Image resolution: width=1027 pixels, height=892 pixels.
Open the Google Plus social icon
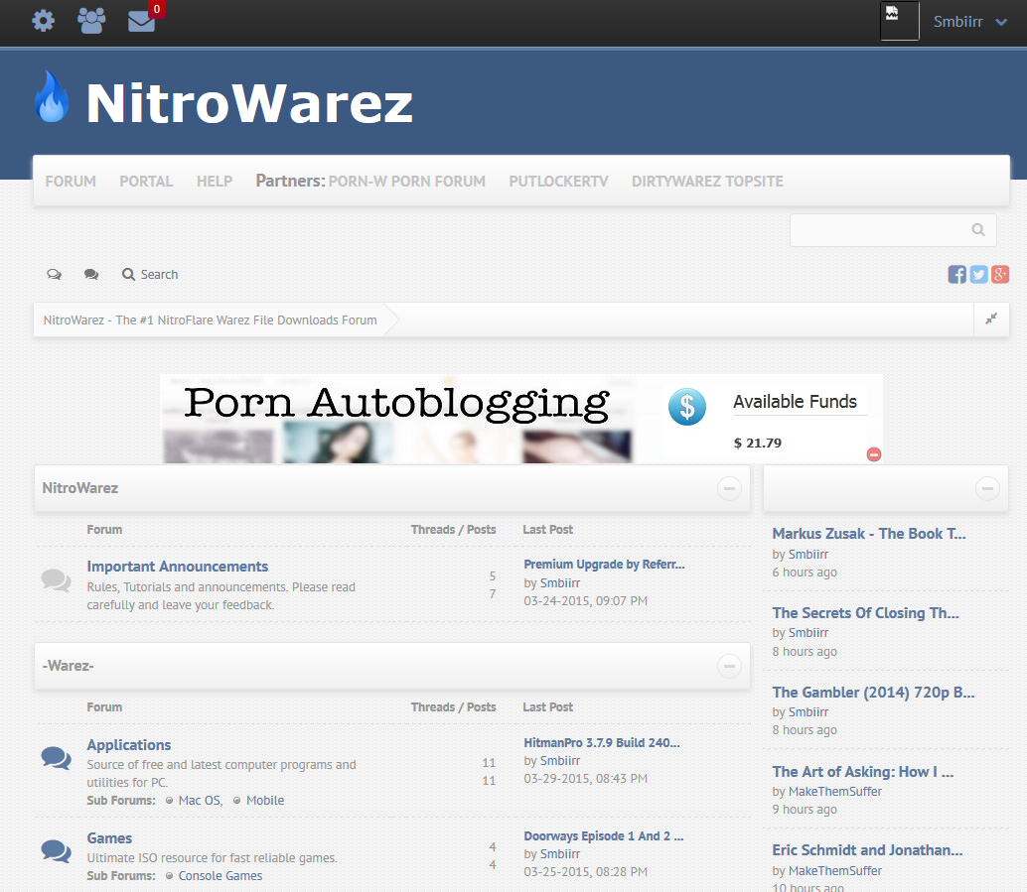1000,274
